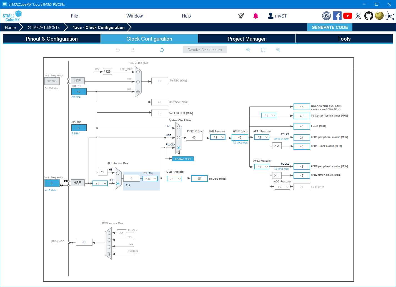Undo the last clock change

[x=118, y=50]
